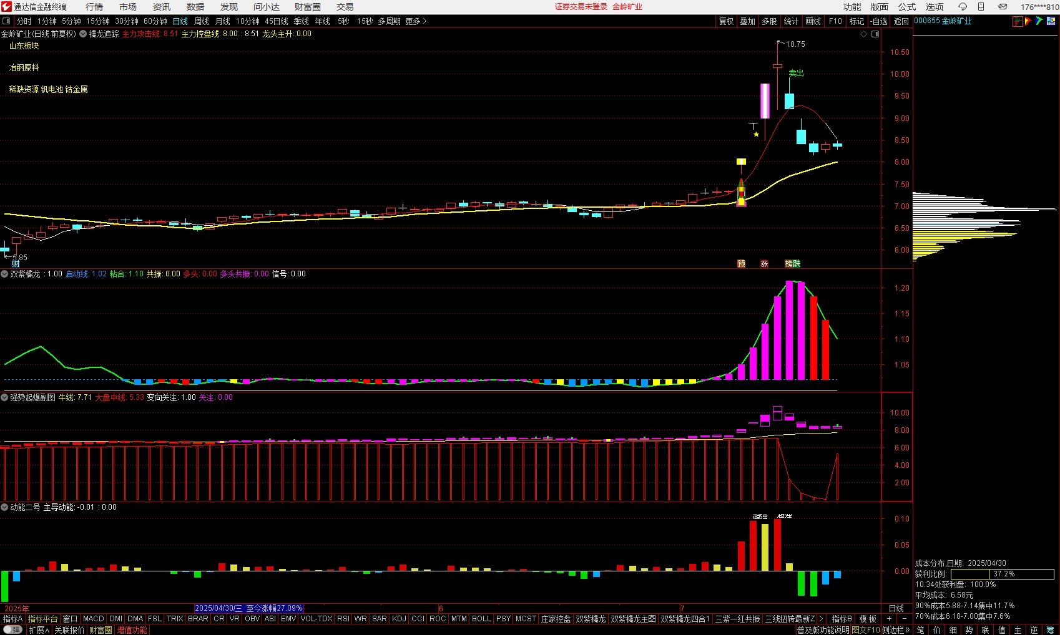Click the 预 signal marker

pyautogui.click(x=741, y=264)
